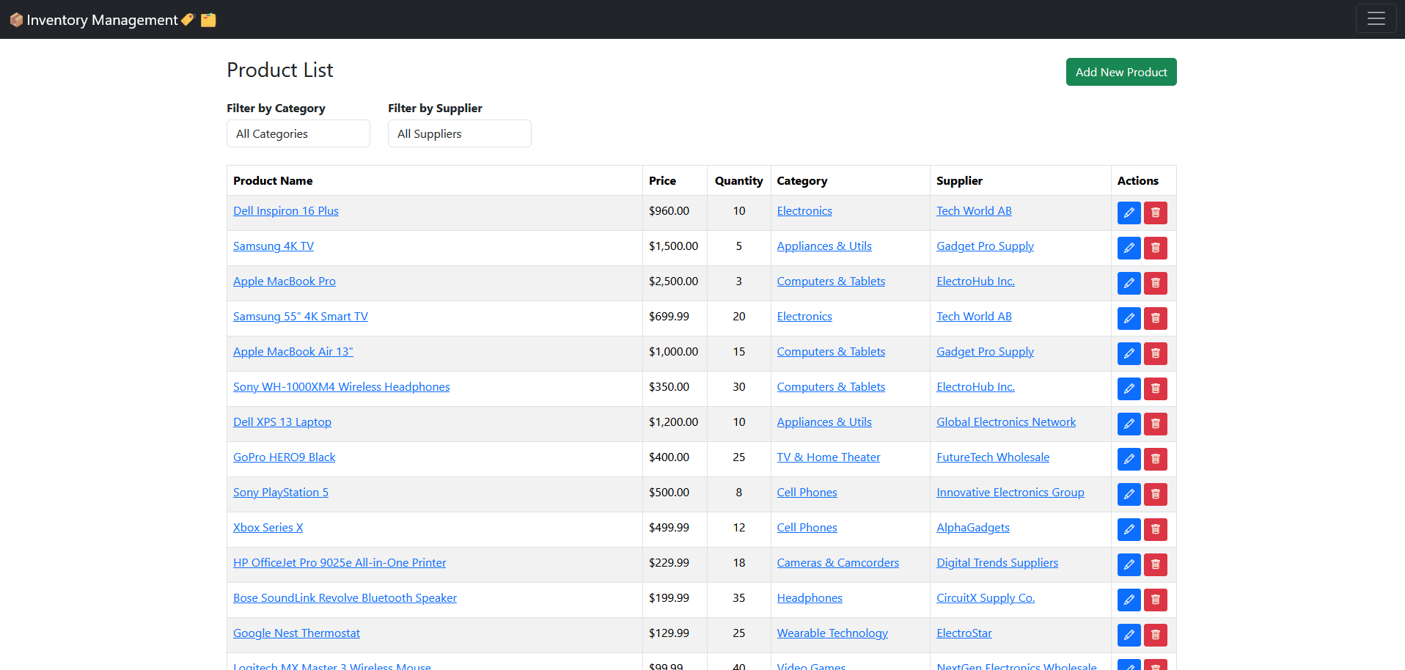
Task: Delete the HP OfficeJet Pro 9025e row
Action: tap(1155, 564)
